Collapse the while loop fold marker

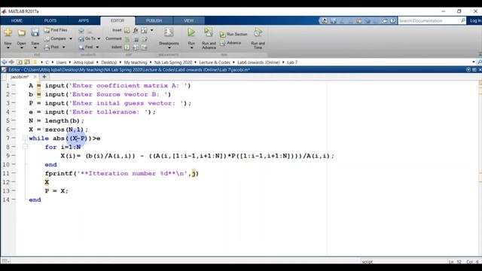(25, 139)
